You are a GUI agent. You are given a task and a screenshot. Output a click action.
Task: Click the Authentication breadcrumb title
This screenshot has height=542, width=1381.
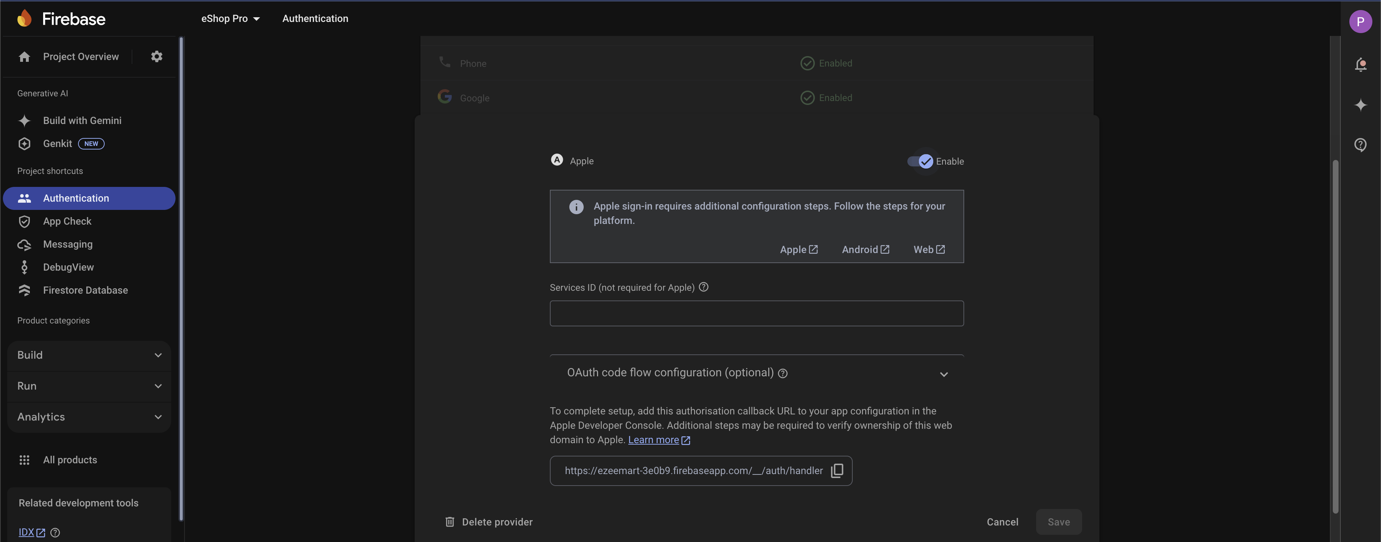[315, 19]
